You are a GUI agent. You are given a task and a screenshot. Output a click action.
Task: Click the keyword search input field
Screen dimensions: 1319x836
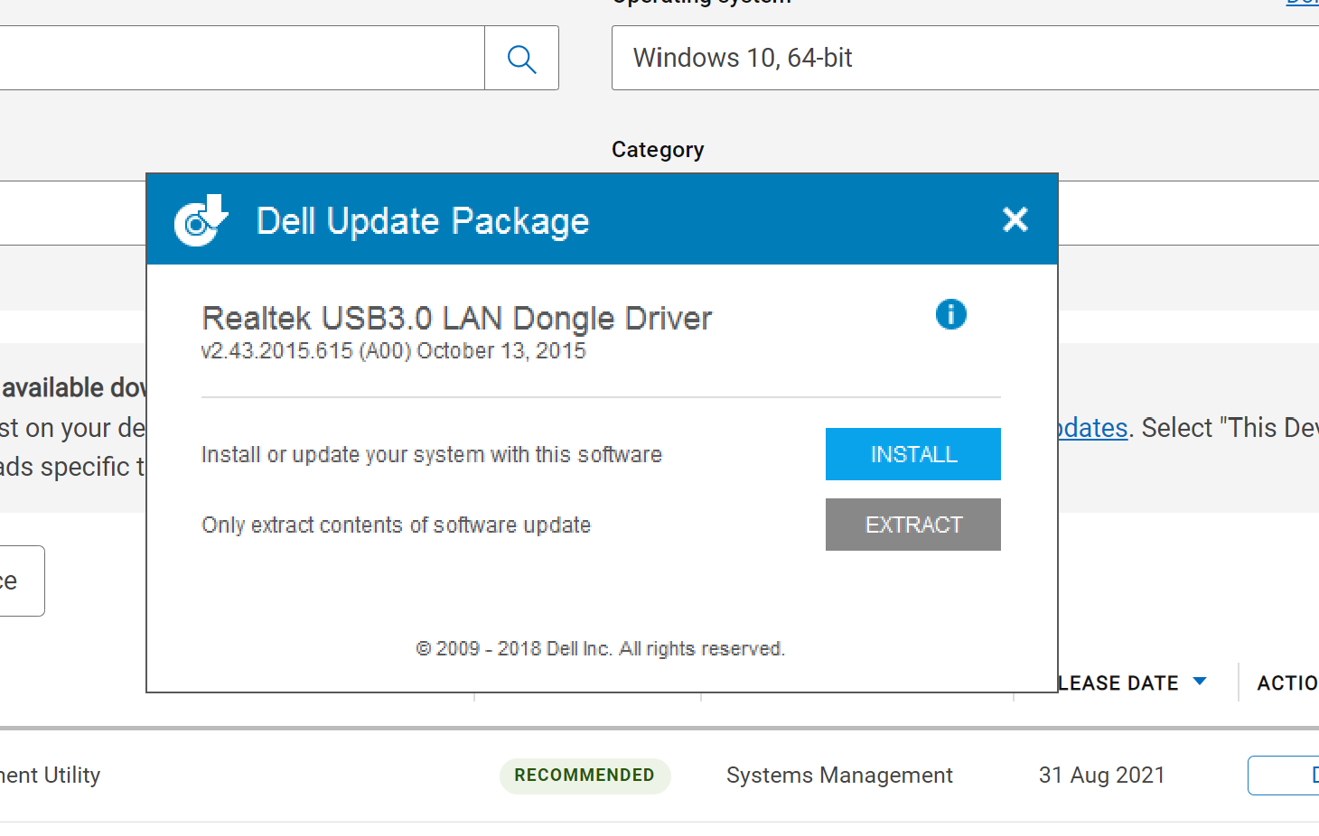(x=242, y=58)
